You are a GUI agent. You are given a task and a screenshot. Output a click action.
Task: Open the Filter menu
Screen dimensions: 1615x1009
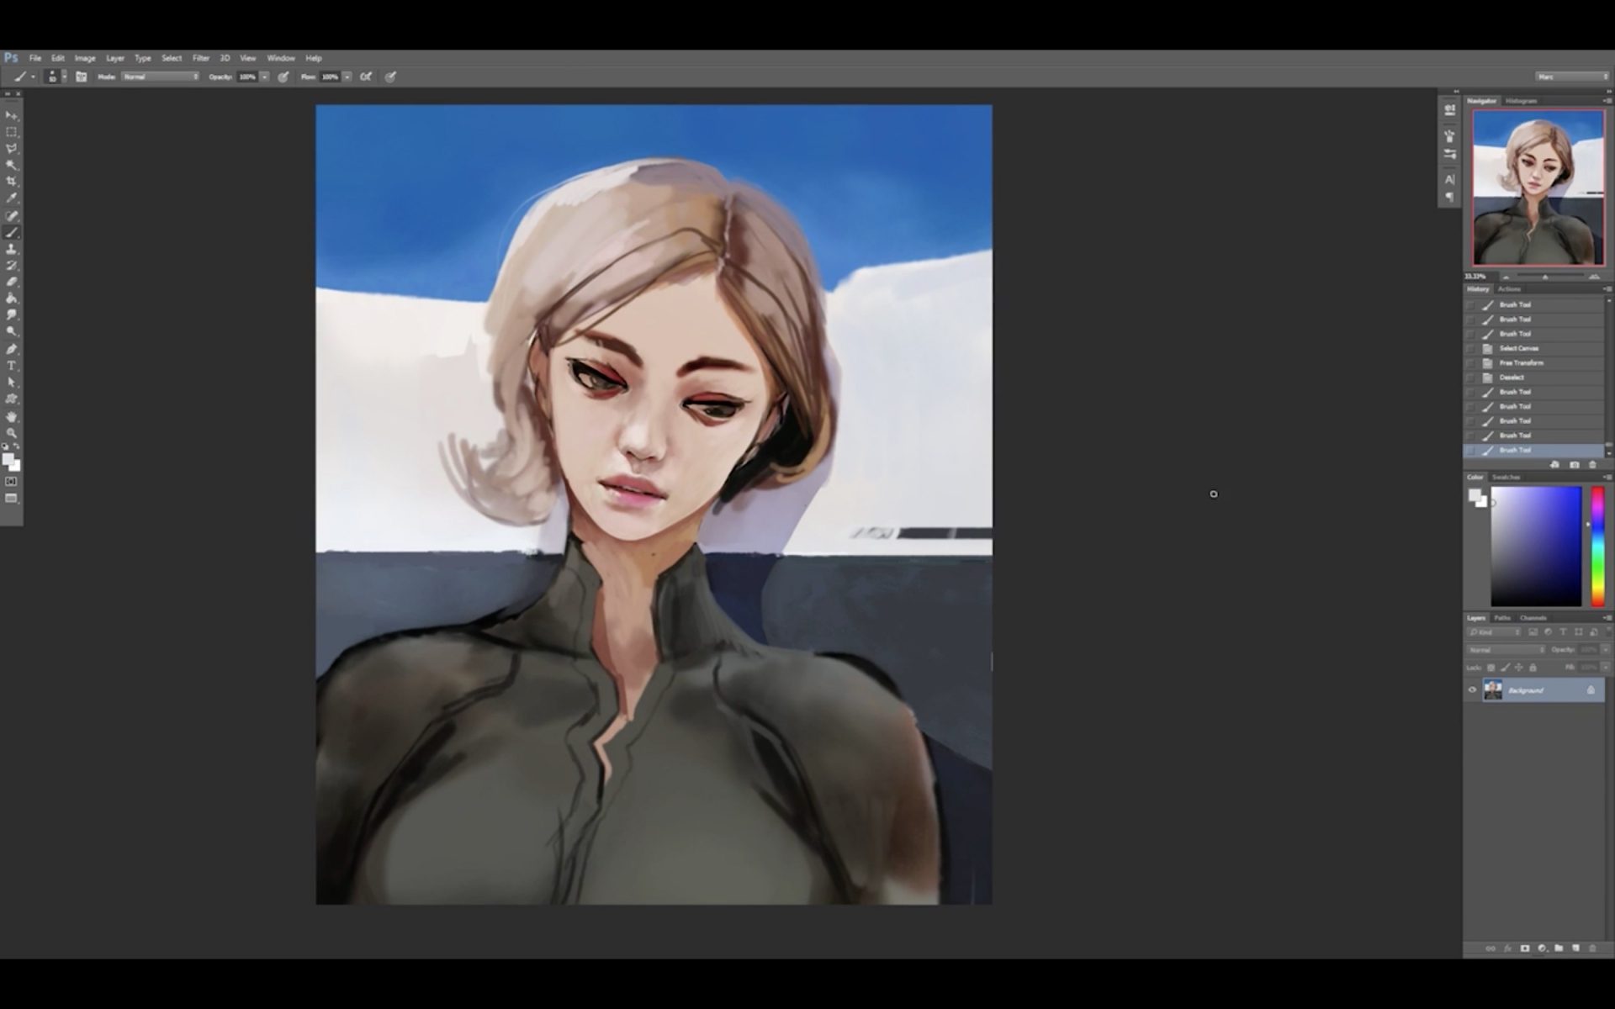[x=201, y=58]
